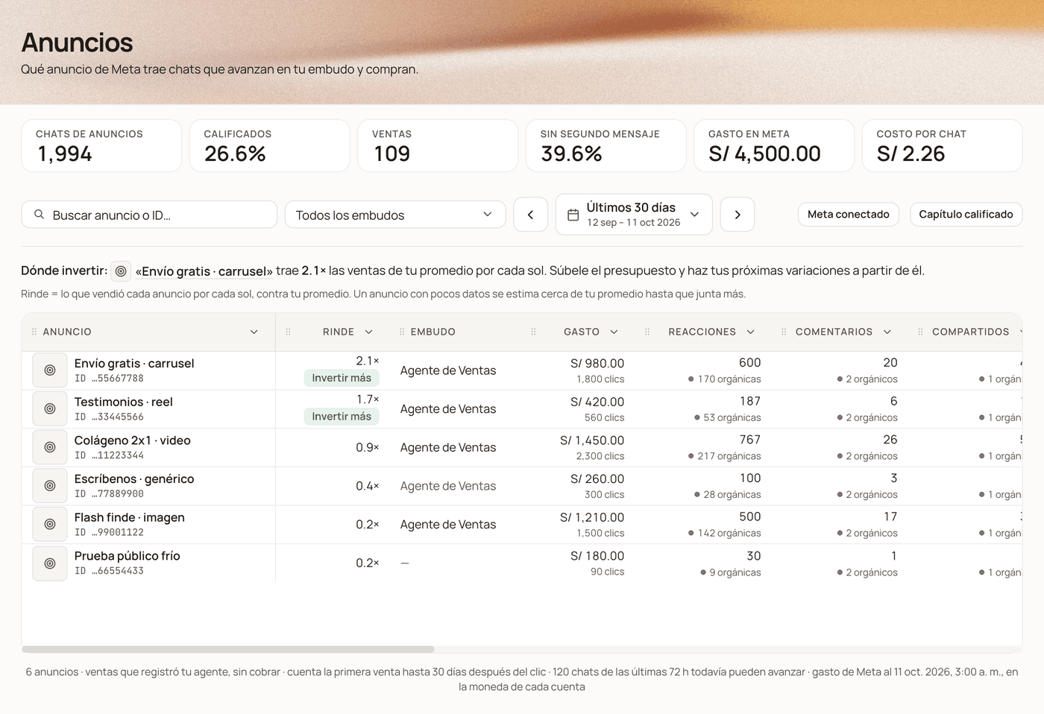The height and width of the screenshot is (714, 1044).
Task: Click the 90 clics label
Action: 607,572
